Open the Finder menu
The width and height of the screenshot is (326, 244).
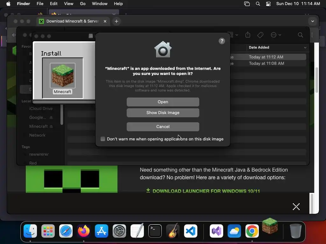click(23, 4)
